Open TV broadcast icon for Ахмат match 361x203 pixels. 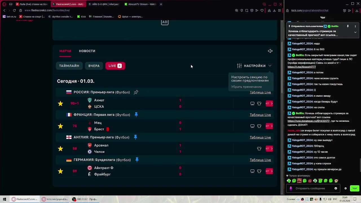coord(252,103)
